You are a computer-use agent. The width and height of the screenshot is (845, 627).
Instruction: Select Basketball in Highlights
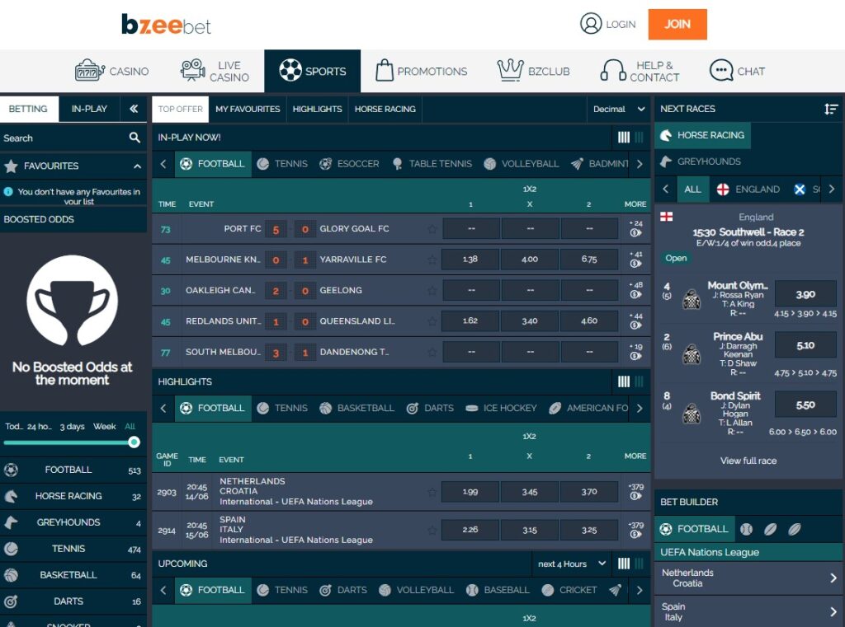point(356,409)
